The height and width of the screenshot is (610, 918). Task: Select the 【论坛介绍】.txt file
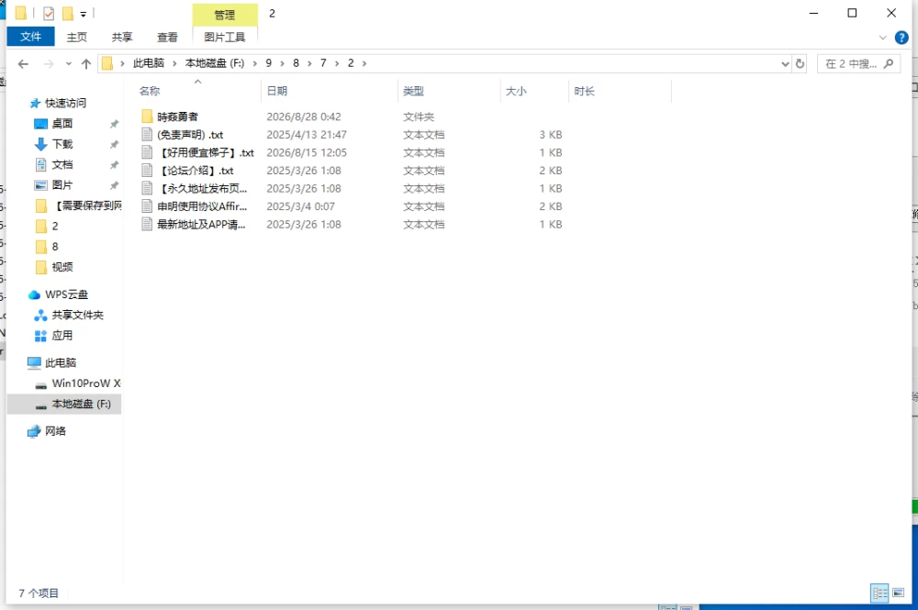(187, 171)
